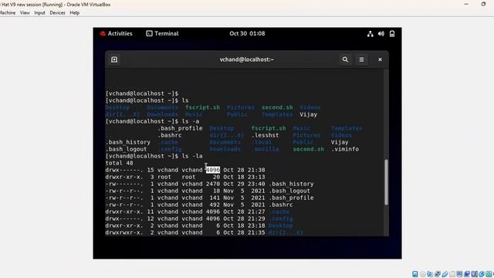Open the Input menu
Viewport: 494px width, 278px height.
(39, 12)
